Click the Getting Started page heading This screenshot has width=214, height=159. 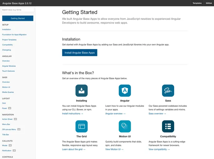(x=80, y=12)
